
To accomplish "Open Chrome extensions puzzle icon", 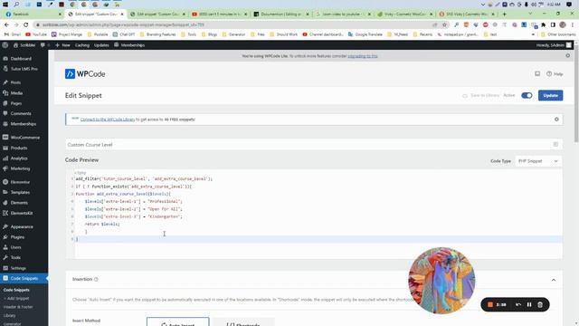I will (543, 24).
